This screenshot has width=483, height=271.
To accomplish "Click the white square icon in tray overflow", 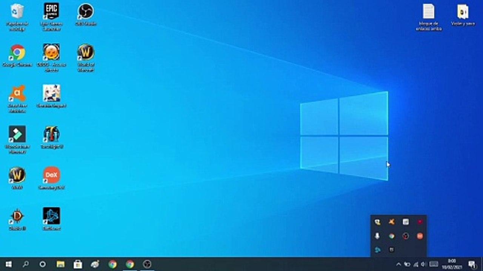I will tap(406, 222).
